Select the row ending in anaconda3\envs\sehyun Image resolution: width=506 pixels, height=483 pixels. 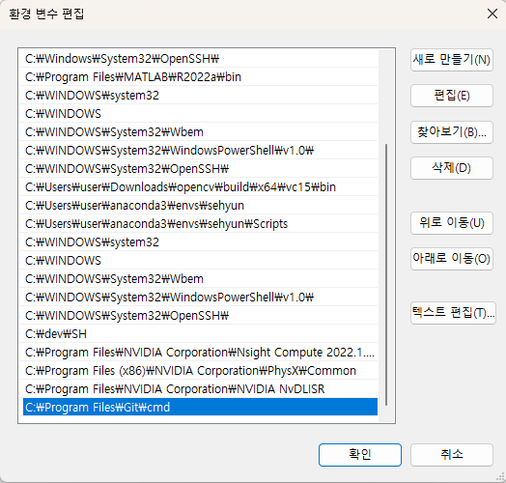click(x=199, y=206)
